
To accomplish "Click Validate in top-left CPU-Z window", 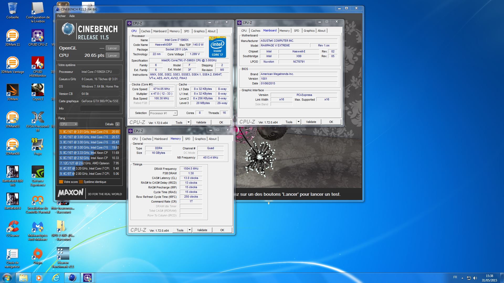I will click(x=201, y=122).
